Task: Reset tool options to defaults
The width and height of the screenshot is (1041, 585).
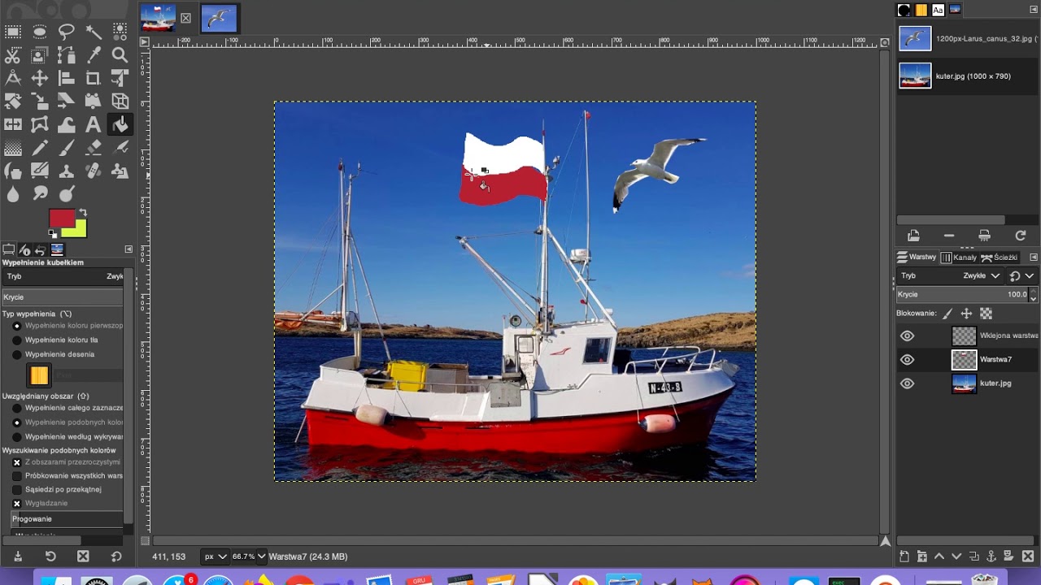Action: [115, 557]
